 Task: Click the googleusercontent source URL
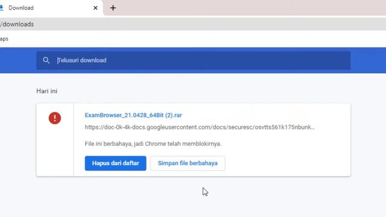click(200, 127)
